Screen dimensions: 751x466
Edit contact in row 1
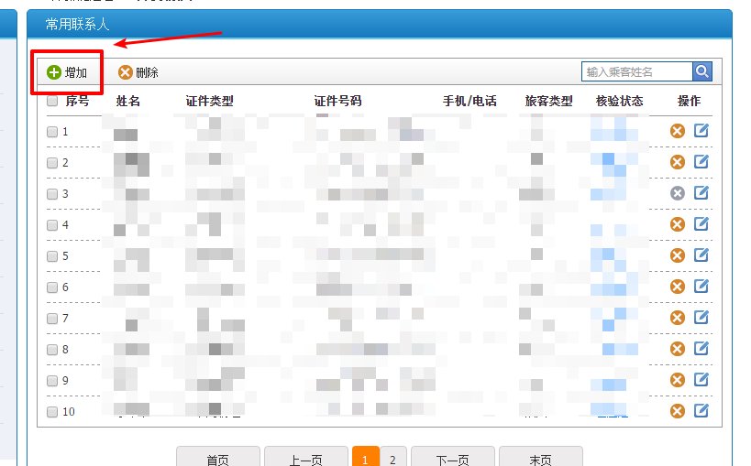701,130
